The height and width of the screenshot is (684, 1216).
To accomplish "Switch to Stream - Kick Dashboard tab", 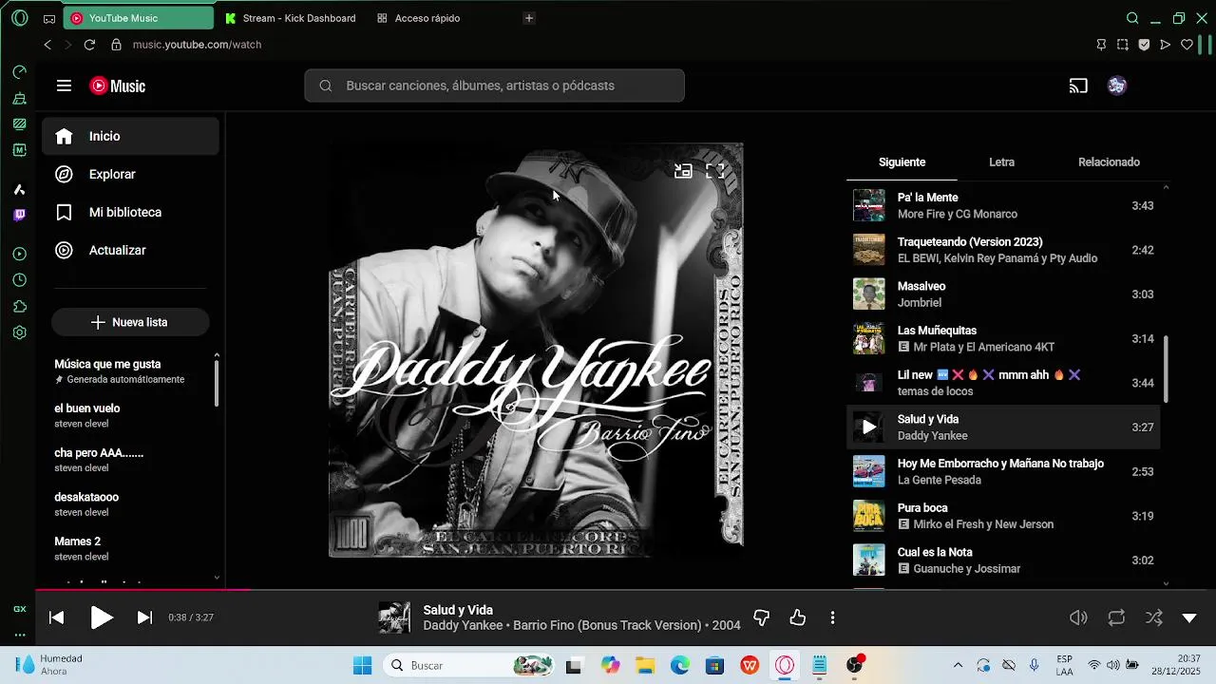I will click(x=291, y=18).
